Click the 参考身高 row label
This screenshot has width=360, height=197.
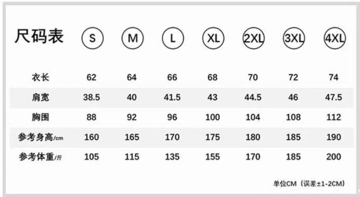40,137
